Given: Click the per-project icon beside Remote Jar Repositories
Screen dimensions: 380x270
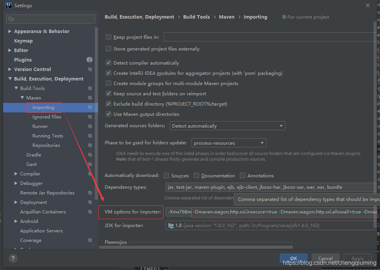Looking at the screenshot, I should click(90, 193).
